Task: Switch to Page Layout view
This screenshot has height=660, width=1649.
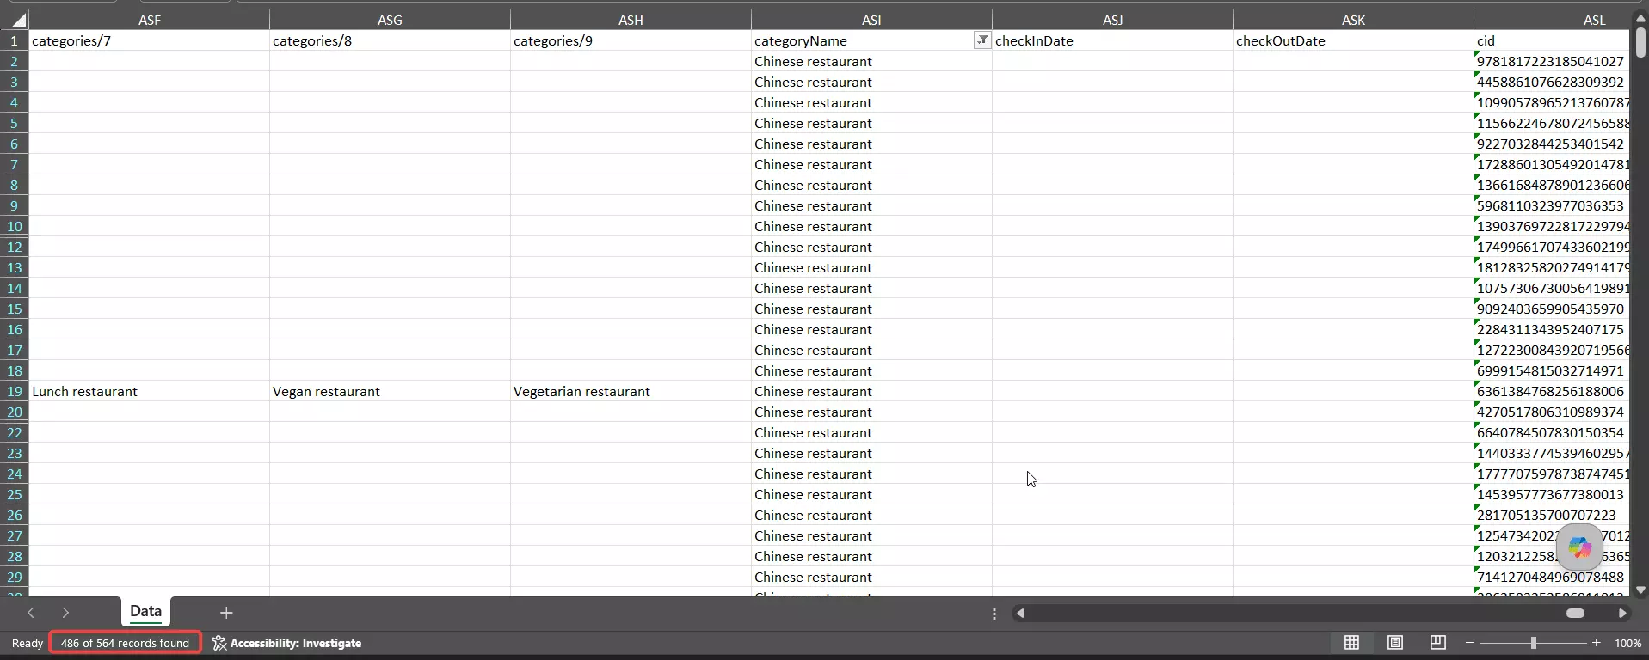Action: (x=1395, y=643)
